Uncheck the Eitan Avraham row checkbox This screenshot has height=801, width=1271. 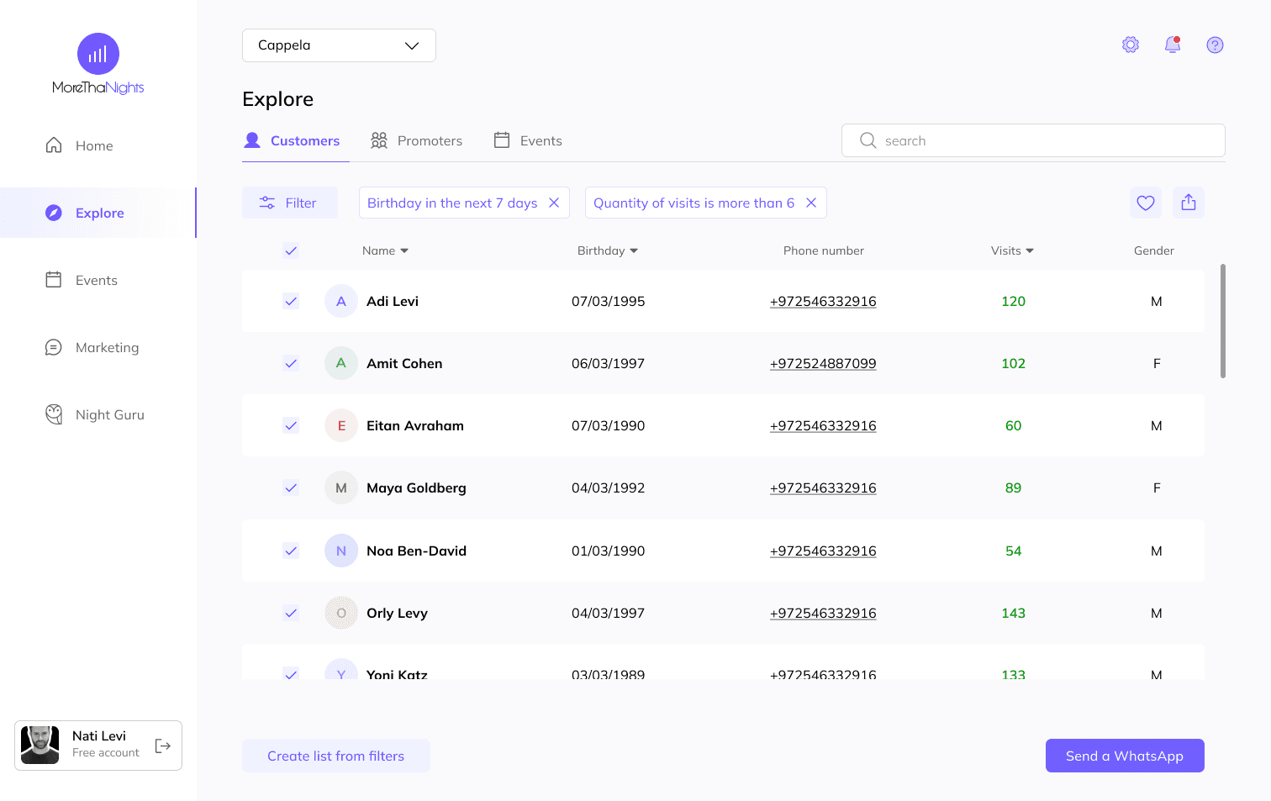pos(291,425)
